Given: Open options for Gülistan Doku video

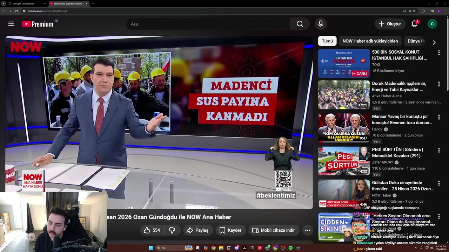Looking at the screenshot, I should pyautogui.click(x=439, y=183).
